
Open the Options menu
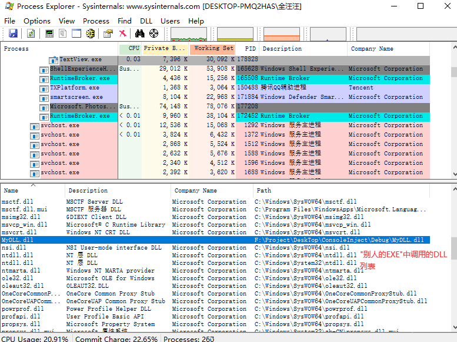click(37, 21)
